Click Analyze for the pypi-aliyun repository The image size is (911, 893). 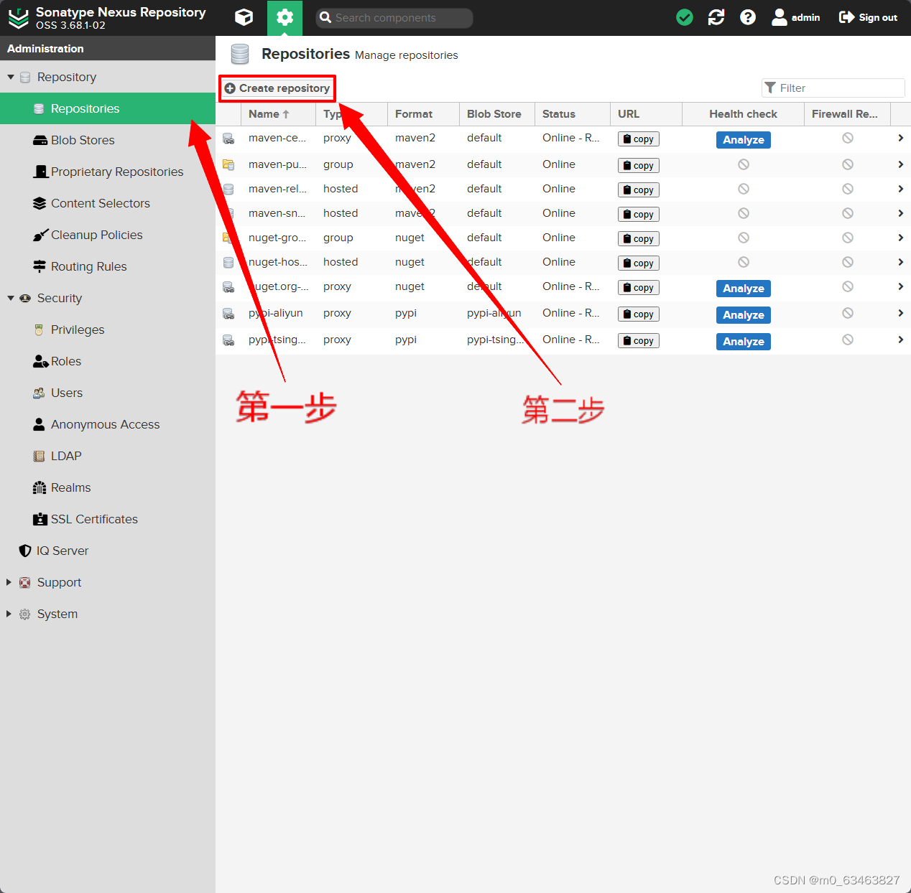click(743, 314)
